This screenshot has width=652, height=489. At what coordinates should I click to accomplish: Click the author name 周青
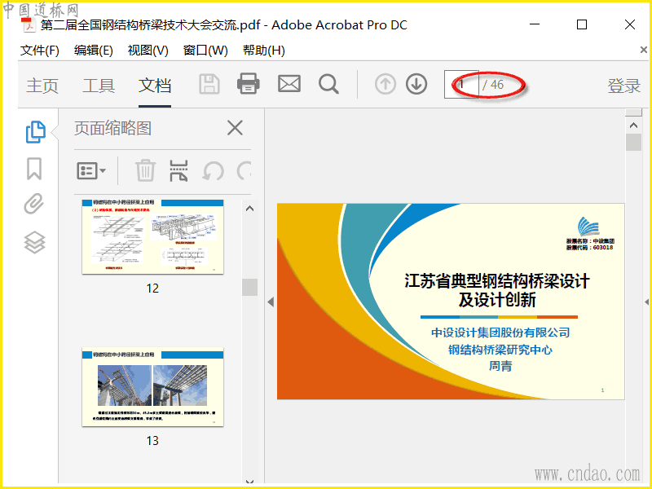point(500,366)
